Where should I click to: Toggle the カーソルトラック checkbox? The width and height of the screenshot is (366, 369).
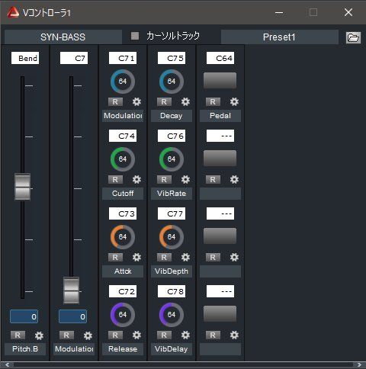[135, 36]
